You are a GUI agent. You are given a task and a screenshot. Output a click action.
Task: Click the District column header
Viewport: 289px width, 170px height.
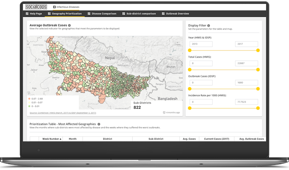[108, 139]
